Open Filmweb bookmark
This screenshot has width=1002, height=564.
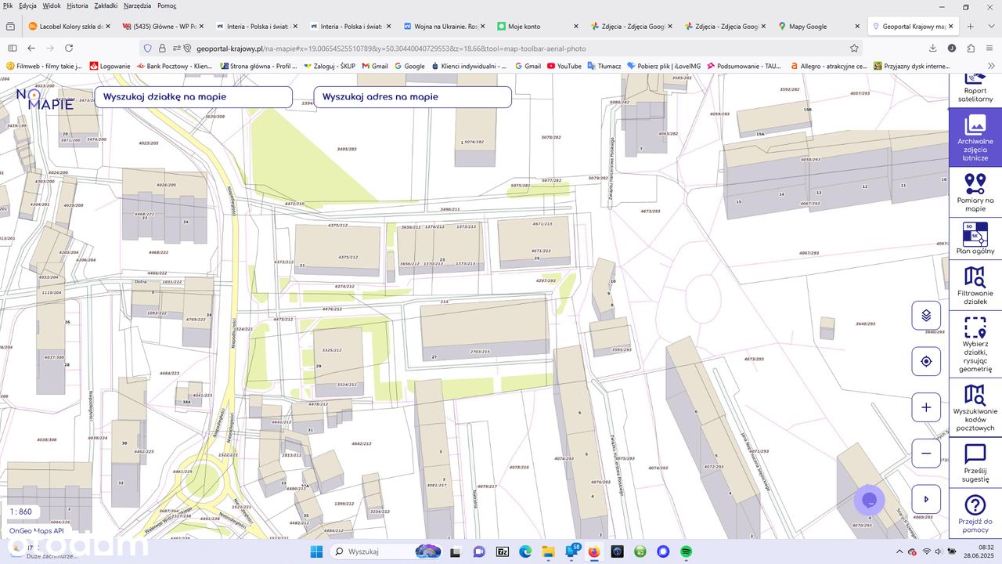click(x=44, y=67)
